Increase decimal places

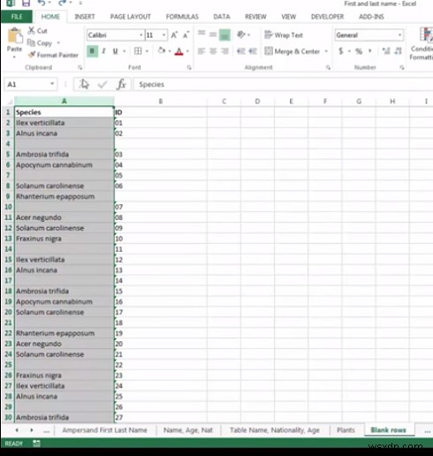[x=386, y=51]
